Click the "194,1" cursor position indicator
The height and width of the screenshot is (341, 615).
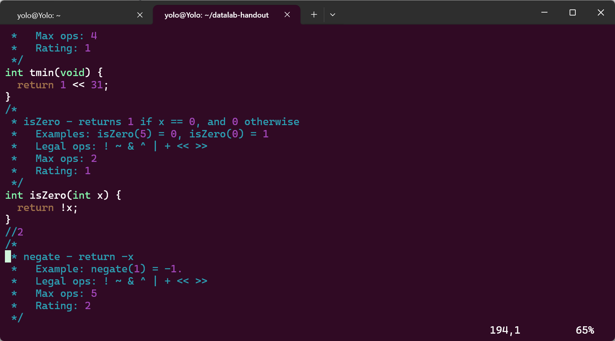505,330
